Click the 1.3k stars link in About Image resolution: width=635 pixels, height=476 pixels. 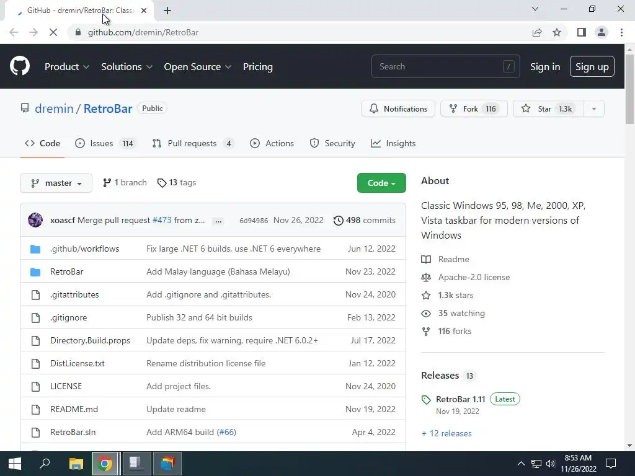(456, 295)
